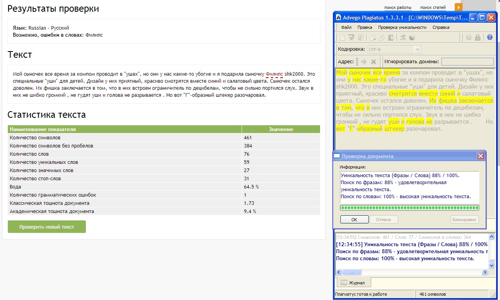Open the поиск работы link
The width and height of the screenshot is (500, 300).
click(398, 7)
